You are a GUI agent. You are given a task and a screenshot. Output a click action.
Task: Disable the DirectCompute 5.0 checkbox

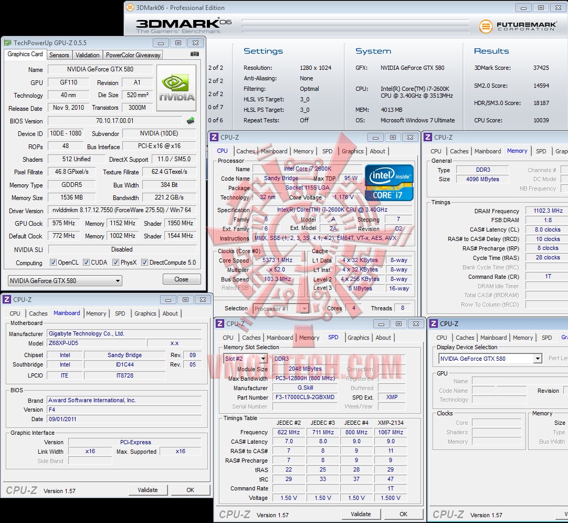144,263
